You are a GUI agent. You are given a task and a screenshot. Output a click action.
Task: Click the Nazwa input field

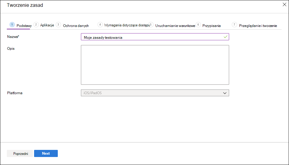pyautogui.click(x=155, y=37)
